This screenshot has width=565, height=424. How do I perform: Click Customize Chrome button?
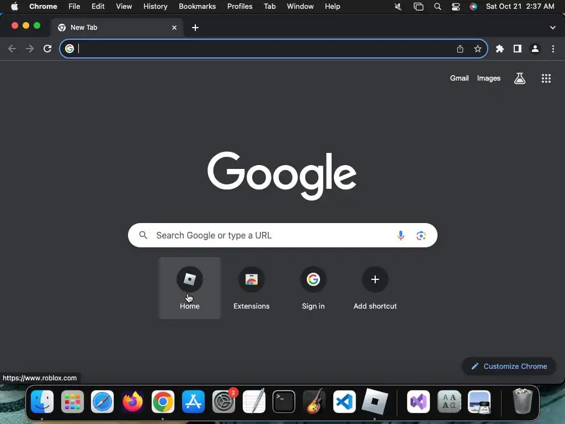coord(509,367)
